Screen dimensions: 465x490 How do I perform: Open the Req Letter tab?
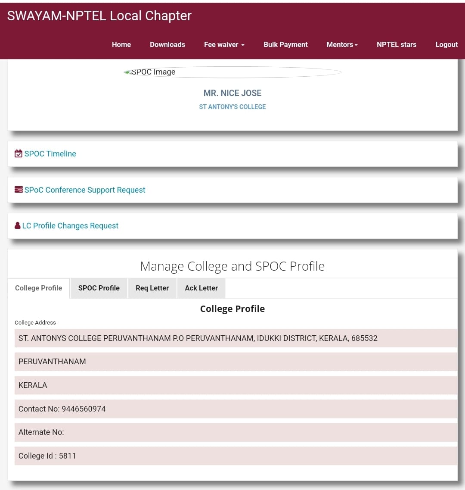coord(152,288)
